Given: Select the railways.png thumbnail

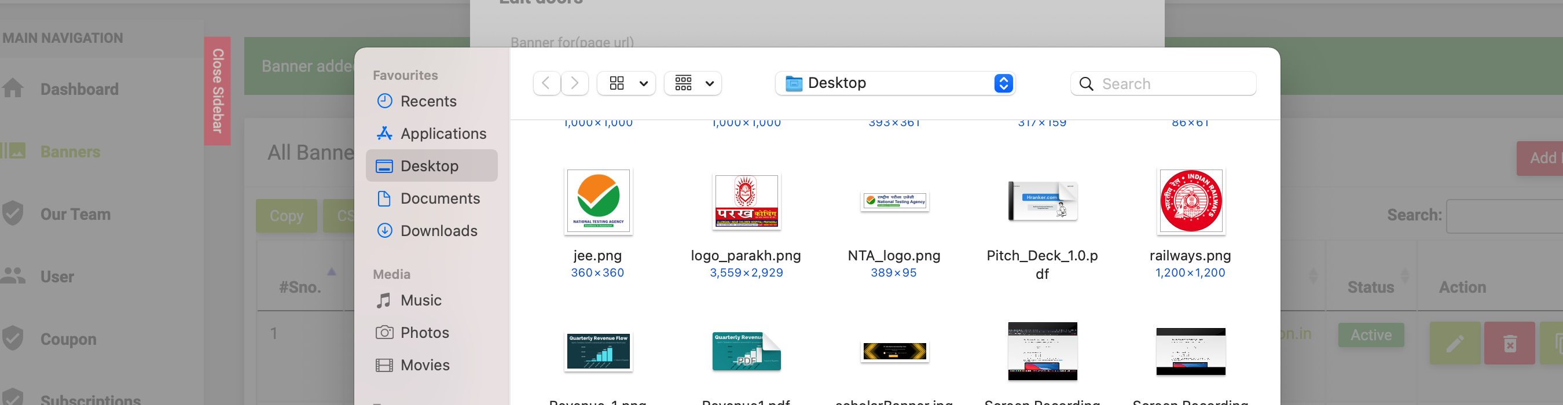Looking at the screenshot, I should pyautogui.click(x=1190, y=201).
